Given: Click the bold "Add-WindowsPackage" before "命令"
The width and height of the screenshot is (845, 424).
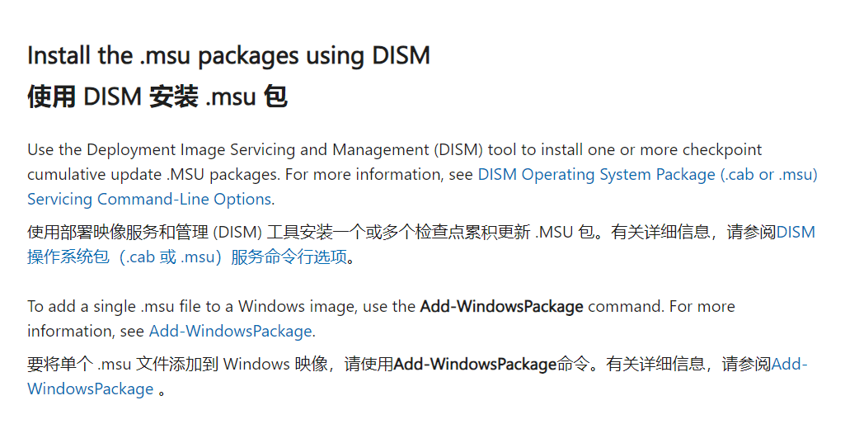Looking at the screenshot, I should 475,365.
